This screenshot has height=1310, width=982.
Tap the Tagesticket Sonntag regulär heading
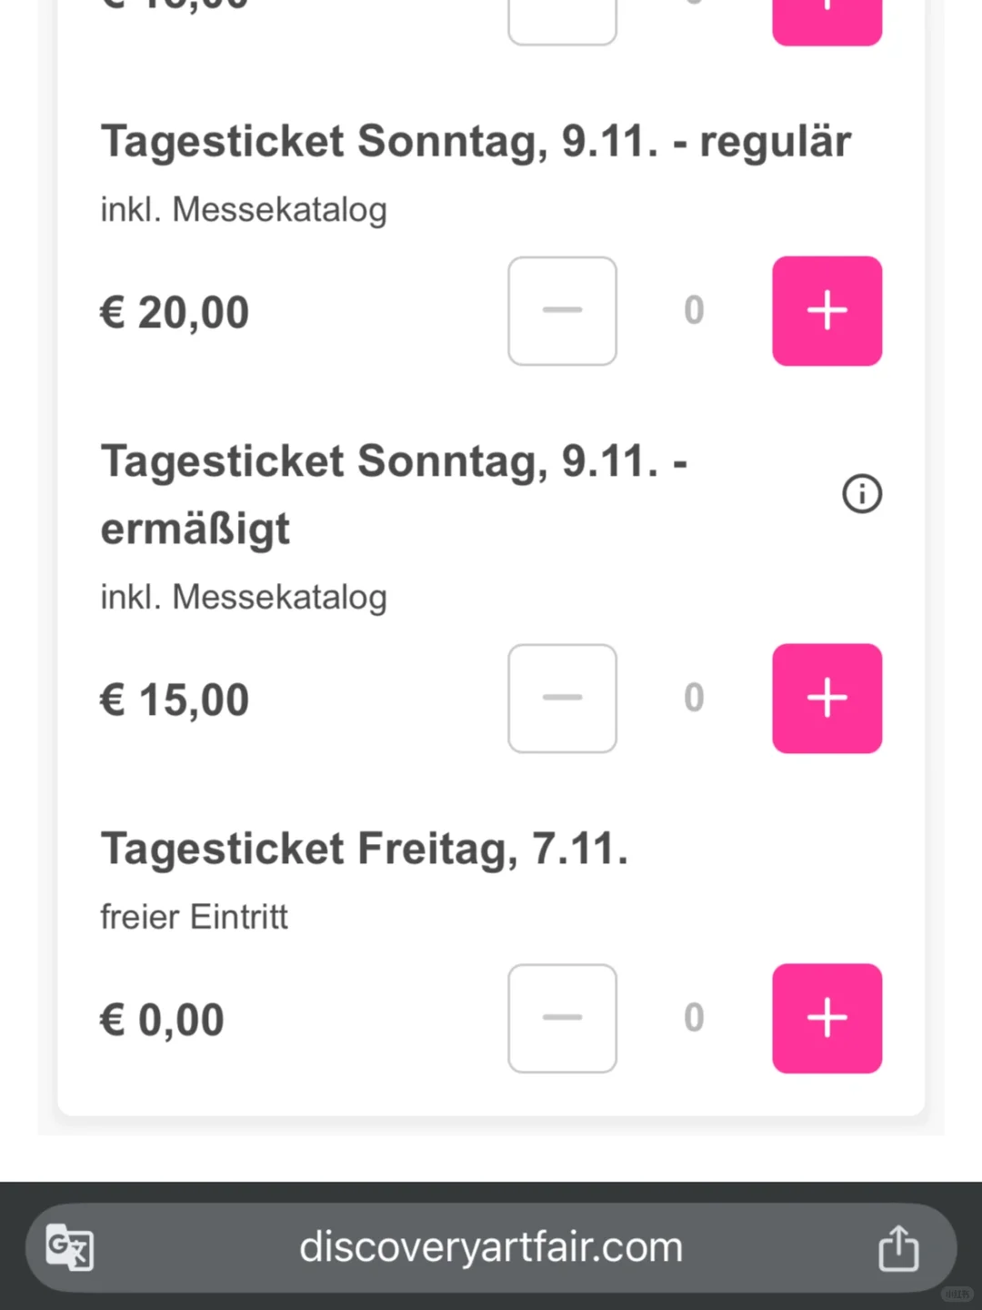475,142
